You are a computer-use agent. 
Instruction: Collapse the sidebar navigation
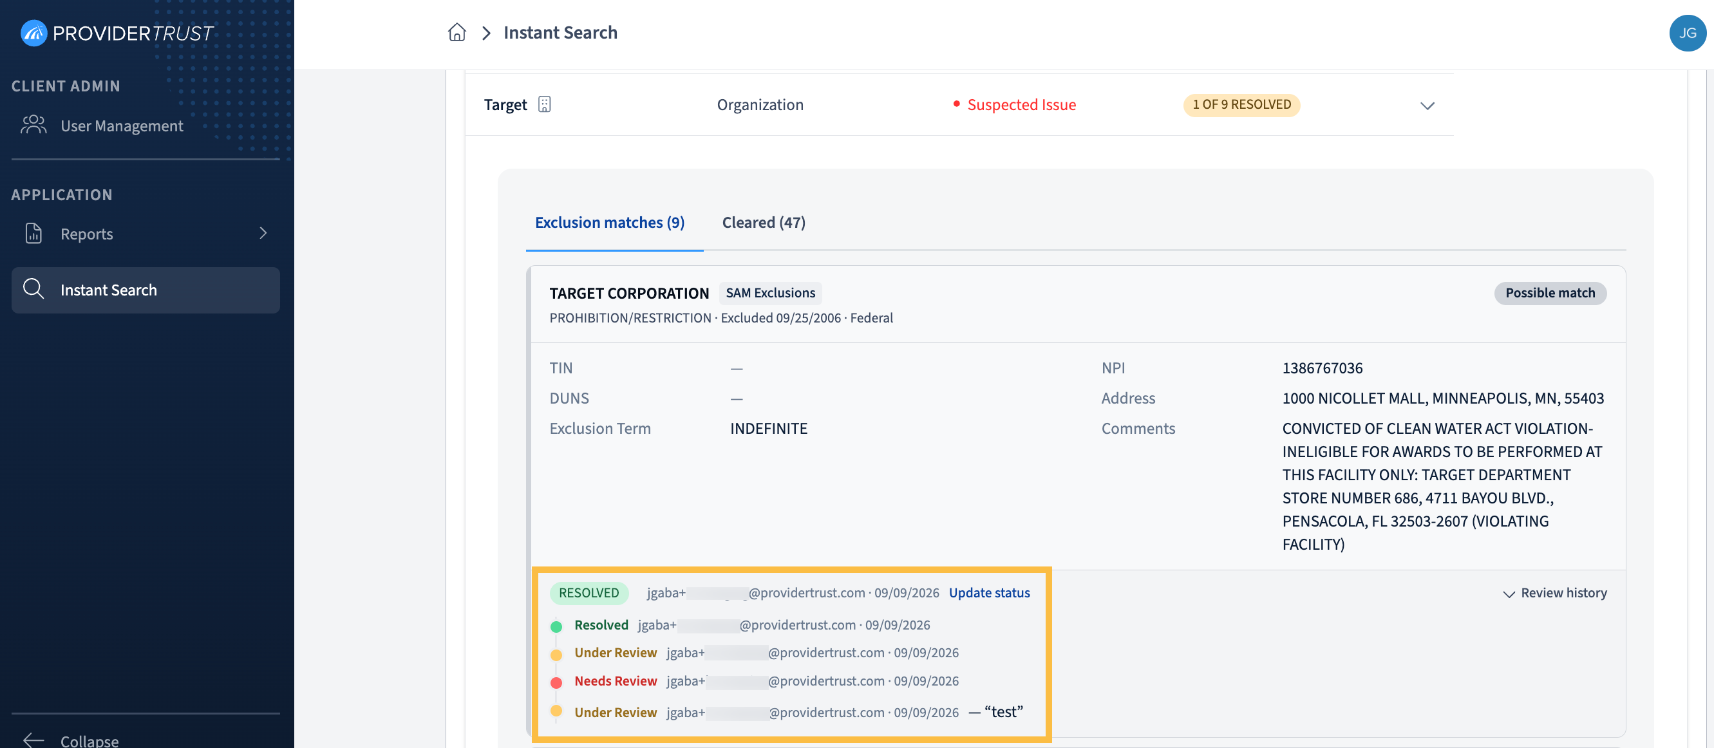pyautogui.click(x=71, y=740)
